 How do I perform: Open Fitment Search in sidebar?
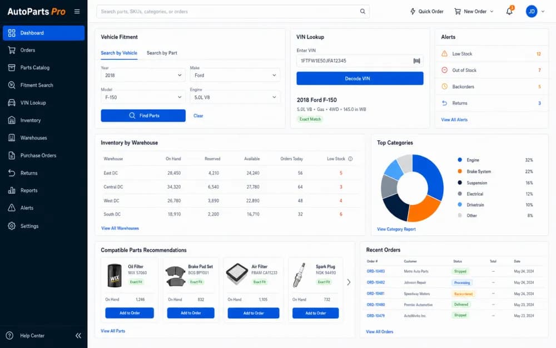pos(43,85)
